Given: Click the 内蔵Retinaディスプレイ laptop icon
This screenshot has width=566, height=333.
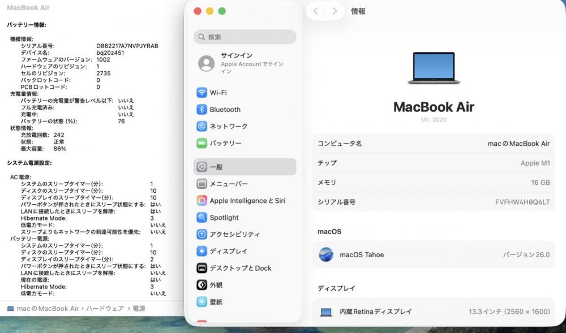Looking at the screenshot, I should click(326, 312).
